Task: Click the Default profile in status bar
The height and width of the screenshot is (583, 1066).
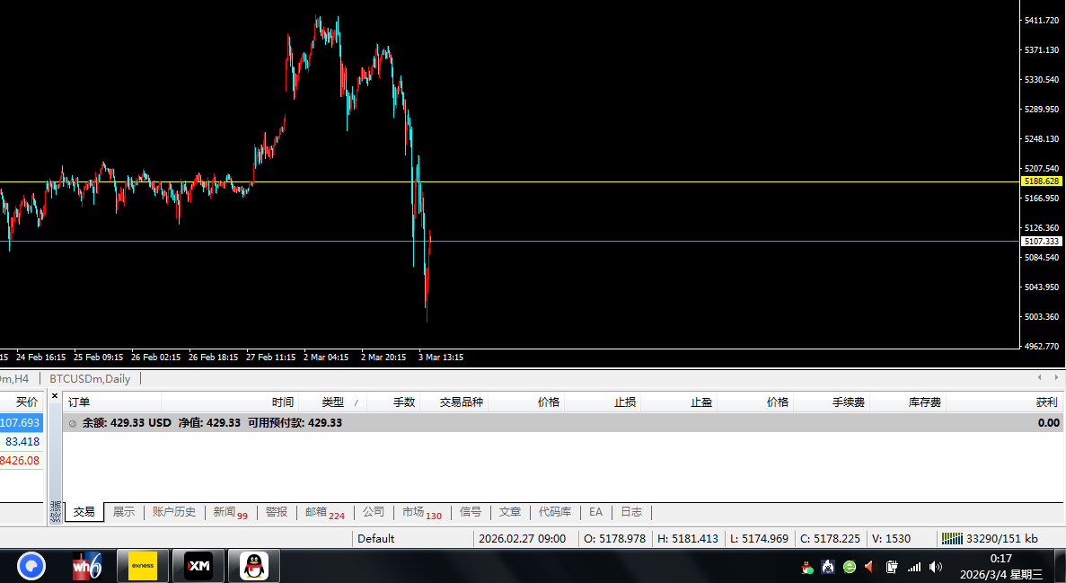Action: [x=375, y=538]
